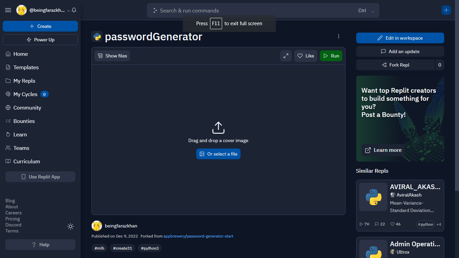Image resolution: width=459 pixels, height=258 pixels.
Task: Click the Power Up button
Action: click(x=40, y=40)
